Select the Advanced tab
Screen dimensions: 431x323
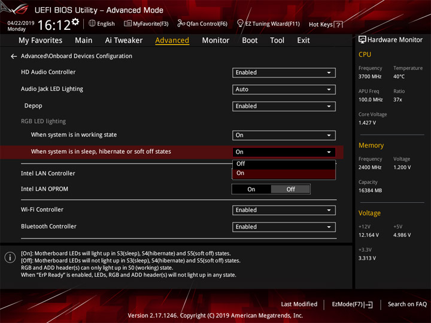click(x=172, y=41)
